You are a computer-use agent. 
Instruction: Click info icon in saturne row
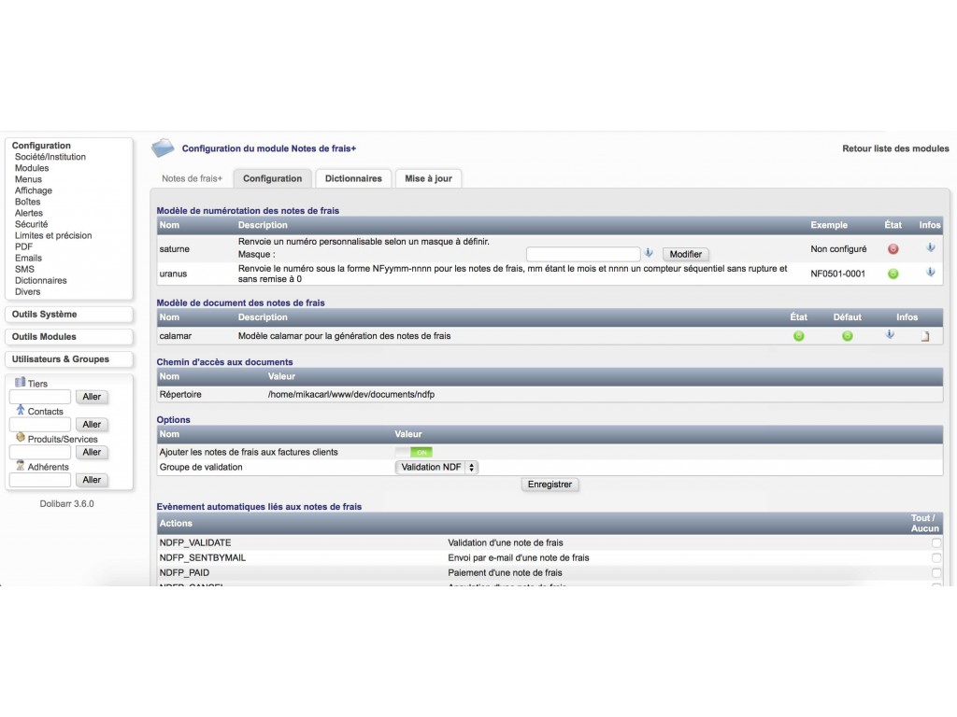(x=930, y=247)
